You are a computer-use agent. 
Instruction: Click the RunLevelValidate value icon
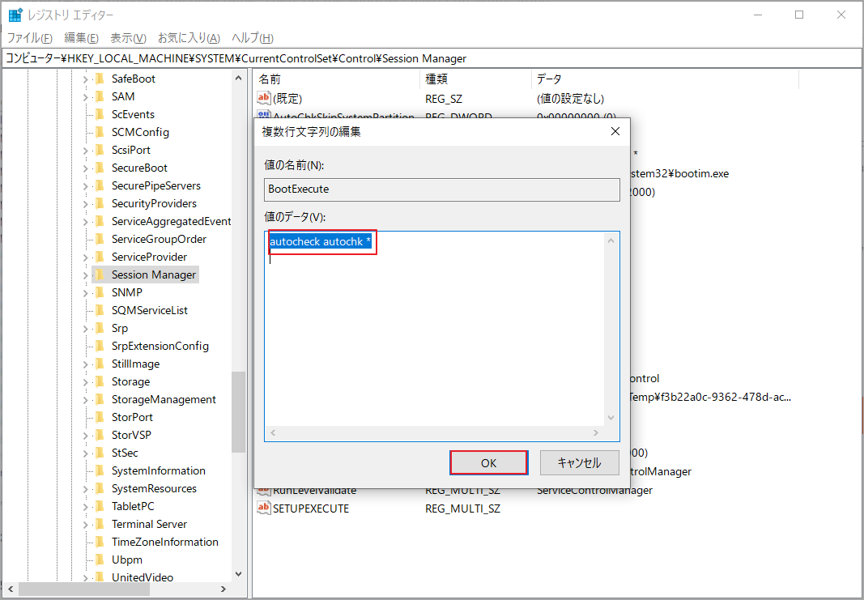[x=263, y=491]
